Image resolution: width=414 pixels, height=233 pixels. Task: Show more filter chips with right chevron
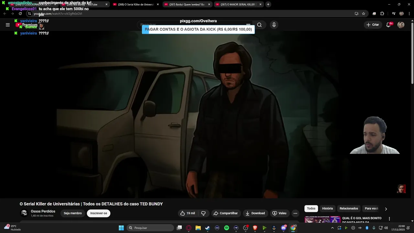click(386, 209)
